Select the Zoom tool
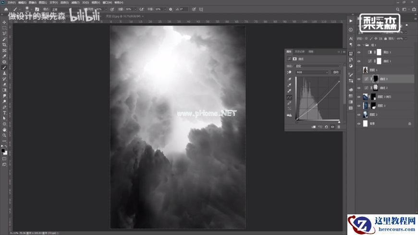Viewport: 418px width, 235px height. [x=4, y=135]
